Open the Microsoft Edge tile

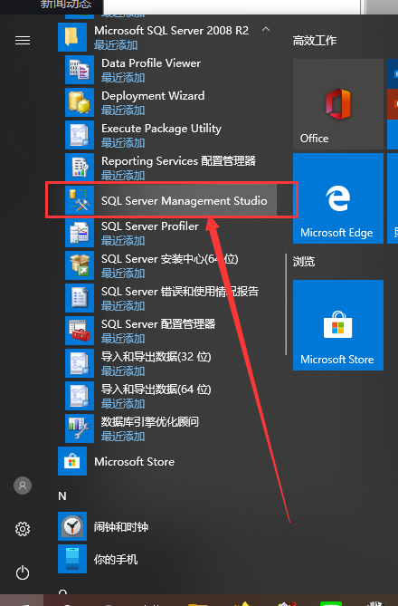tap(338, 198)
